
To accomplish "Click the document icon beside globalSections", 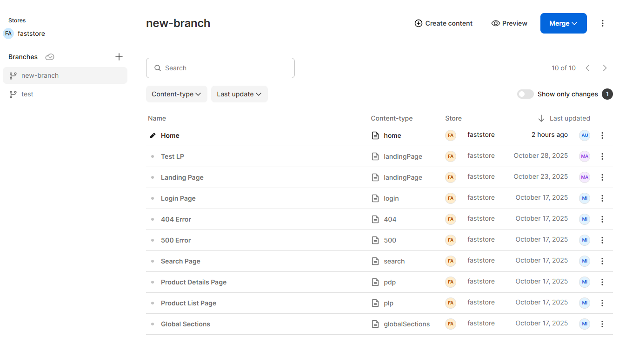I will tap(375, 324).
